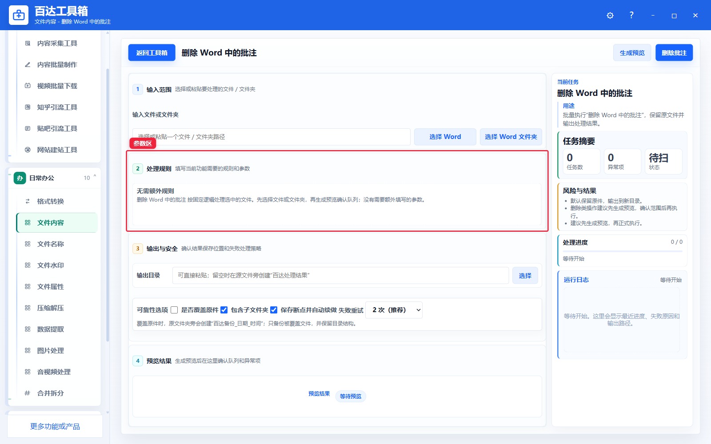The width and height of the screenshot is (711, 444).
Task: Click the 压缩解压 grid icon
Action: pyautogui.click(x=28, y=308)
